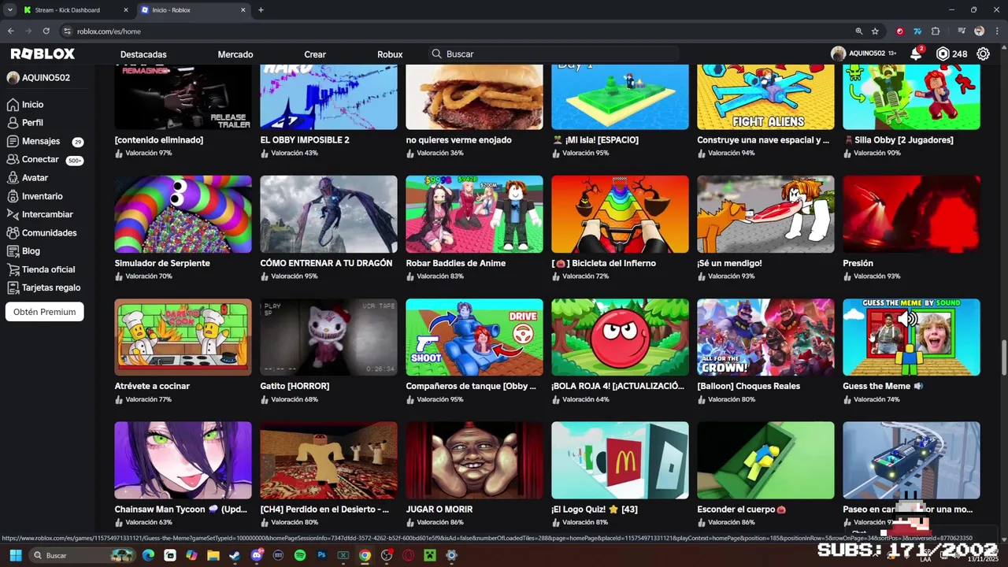Open Minecraft from the taskbar

point(429,555)
